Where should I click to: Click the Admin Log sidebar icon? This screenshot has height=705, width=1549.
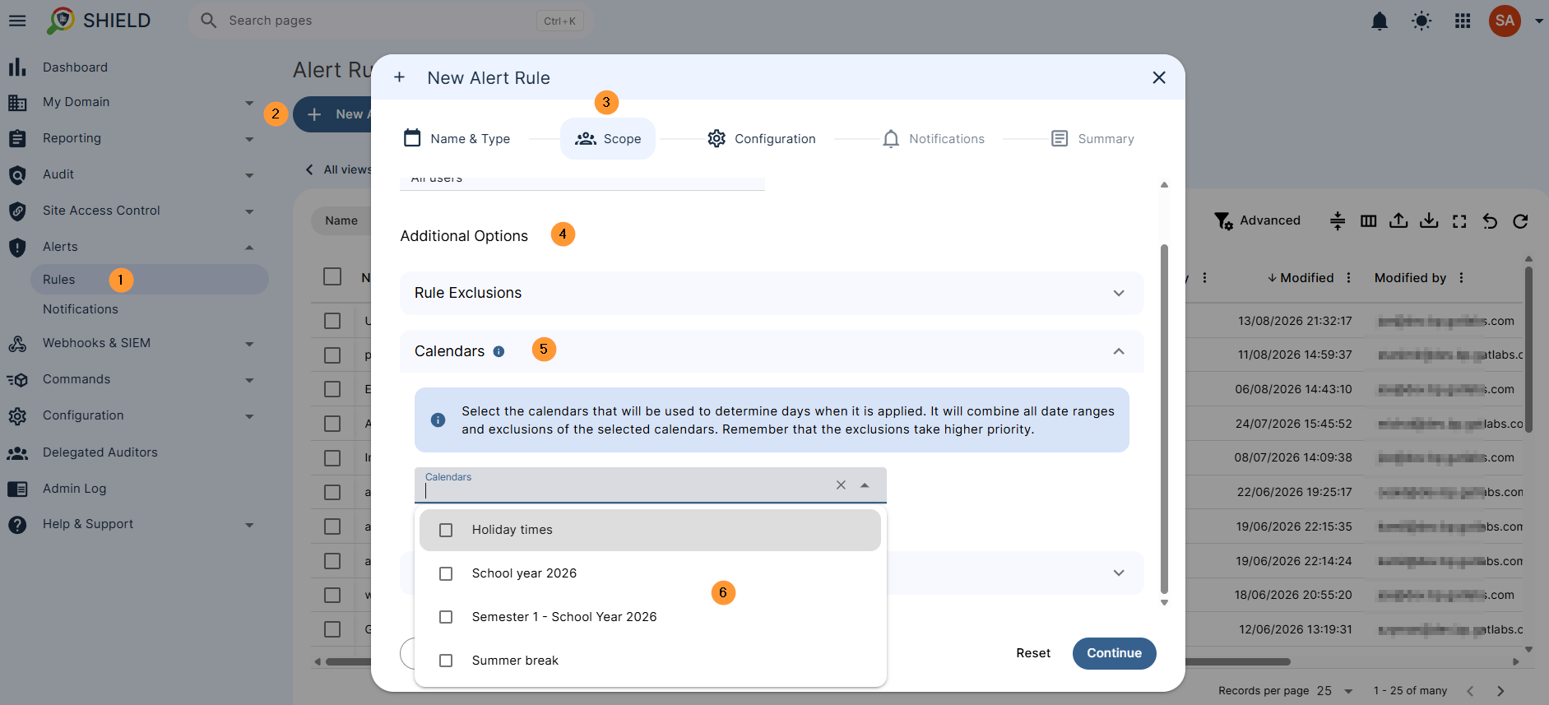coord(17,489)
